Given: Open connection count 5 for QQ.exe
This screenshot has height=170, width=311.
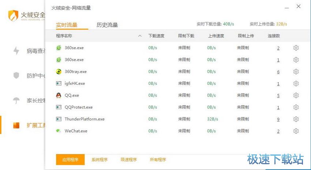Looking at the screenshot, I should pyautogui.click(x=278, y=96).
